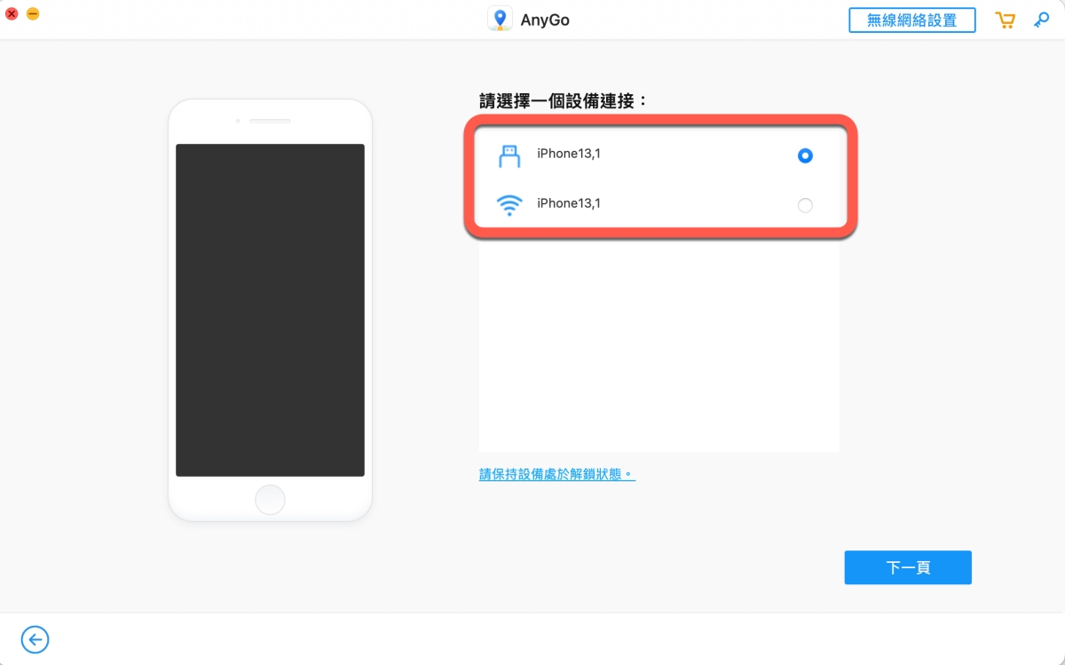Click the 下一頁 next button
This screenshot has width=1065, height=665.
pyautogui.click(x=908, y=567)
